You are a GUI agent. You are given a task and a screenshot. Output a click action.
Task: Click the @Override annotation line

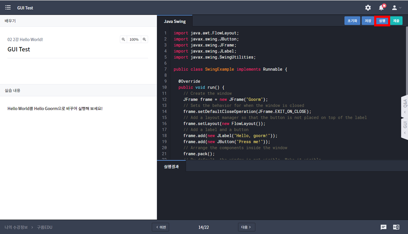(189, 81)
